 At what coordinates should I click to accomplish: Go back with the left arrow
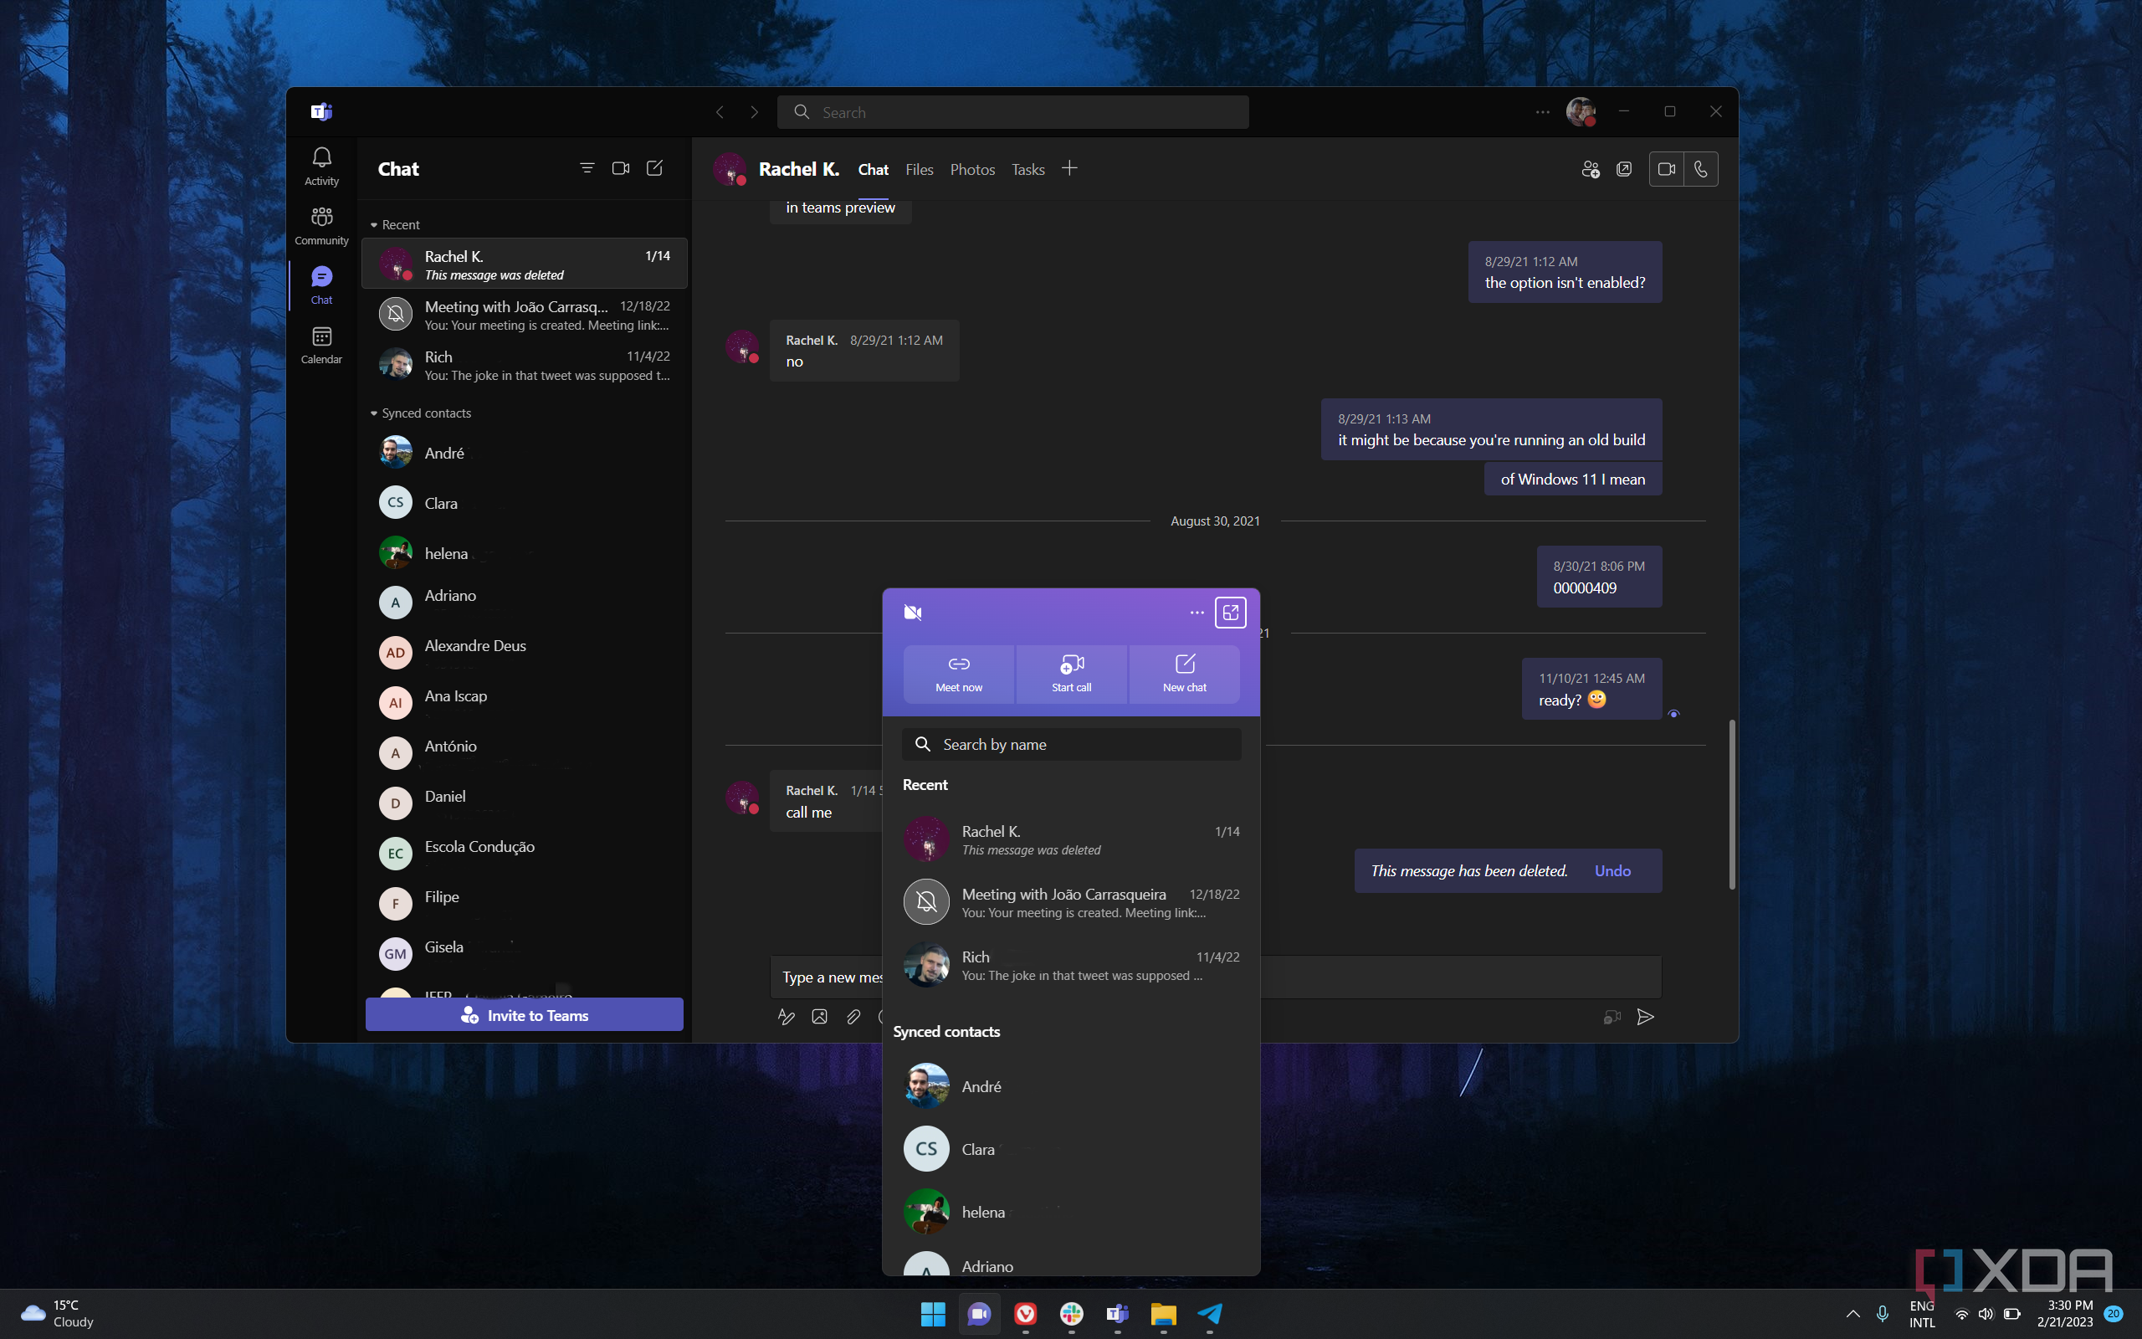(720, 111)
